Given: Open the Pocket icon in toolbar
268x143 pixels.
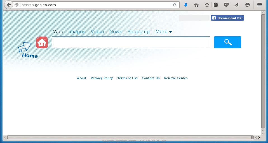Looking at the screenshot, I should (x=226, y=5).
